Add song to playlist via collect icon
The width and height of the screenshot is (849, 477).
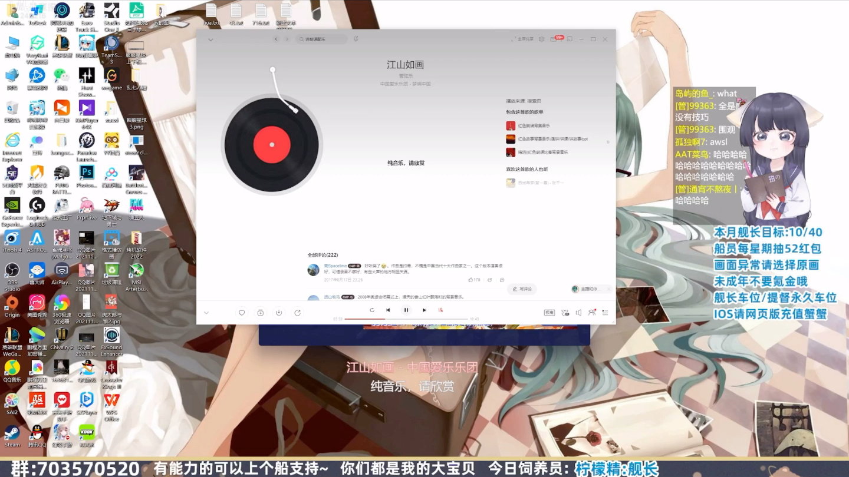(x=260, y=313)
